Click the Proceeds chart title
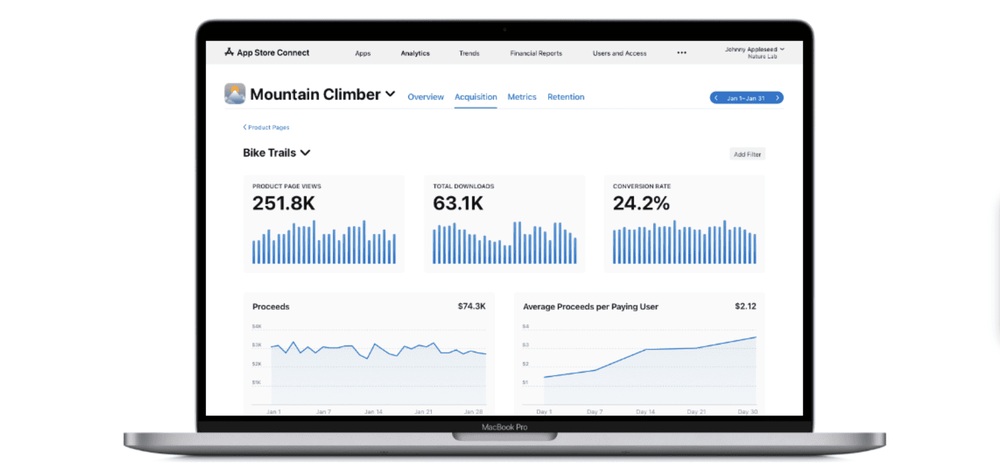Viewport: 1000px width, 470px height. tap(271, 307)
